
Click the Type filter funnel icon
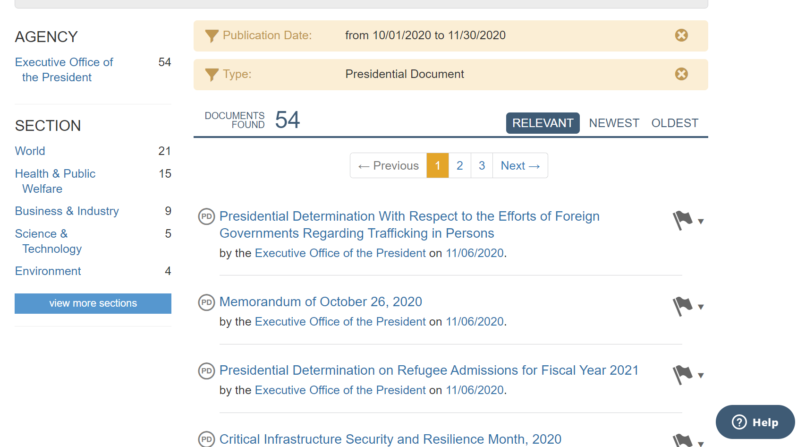click(212, 75)
